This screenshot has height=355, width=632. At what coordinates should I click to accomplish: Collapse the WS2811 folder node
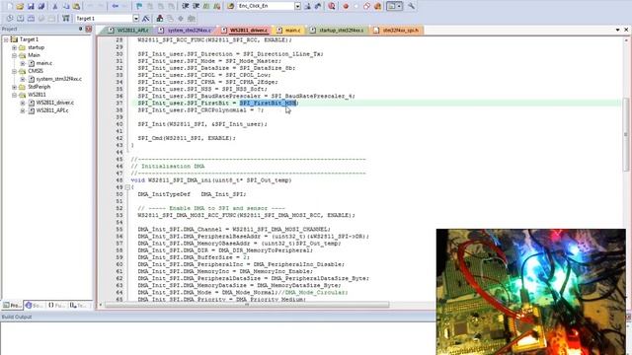pyautogui.click(x=15, y=95)
